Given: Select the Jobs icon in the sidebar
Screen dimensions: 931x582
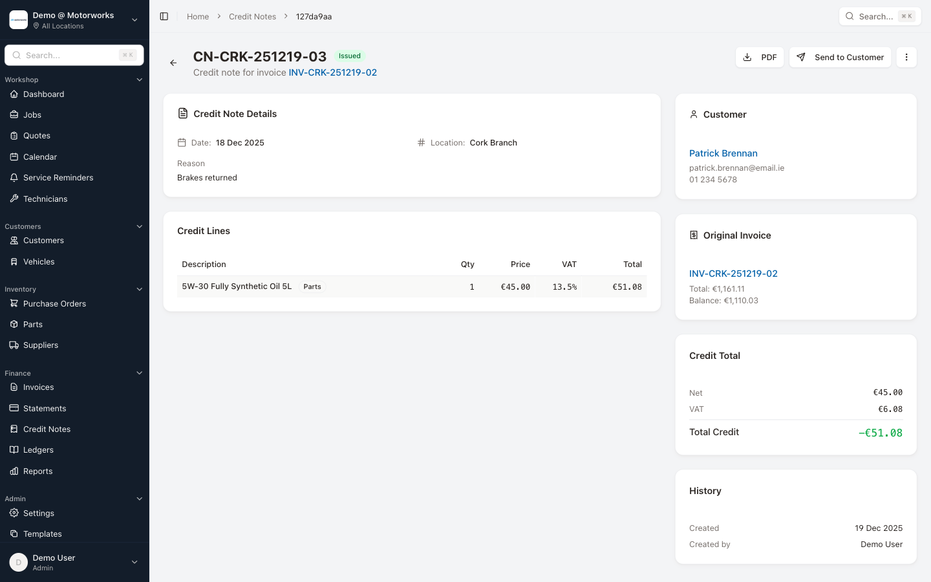Looking at the screenshot, I should tap(14, 114).
